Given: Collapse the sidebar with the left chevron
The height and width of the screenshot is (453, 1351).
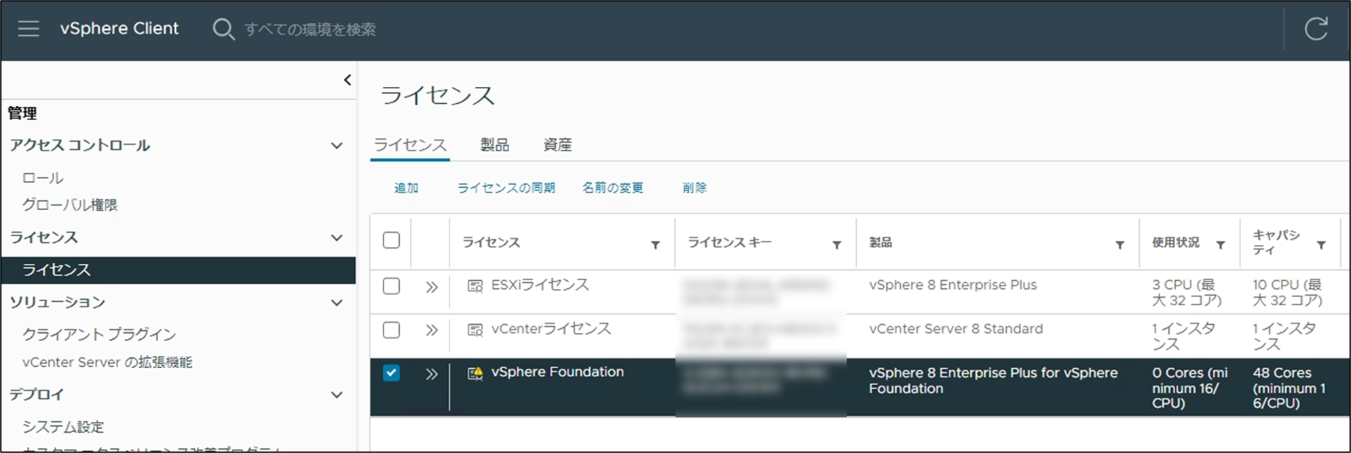Looking at the screenshot, I should [x=347, y=80].
